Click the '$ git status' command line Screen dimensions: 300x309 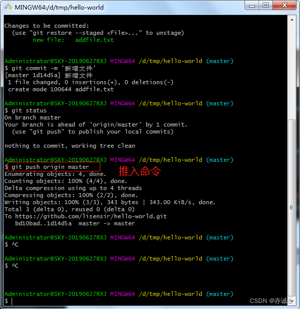tap(26, 110)
